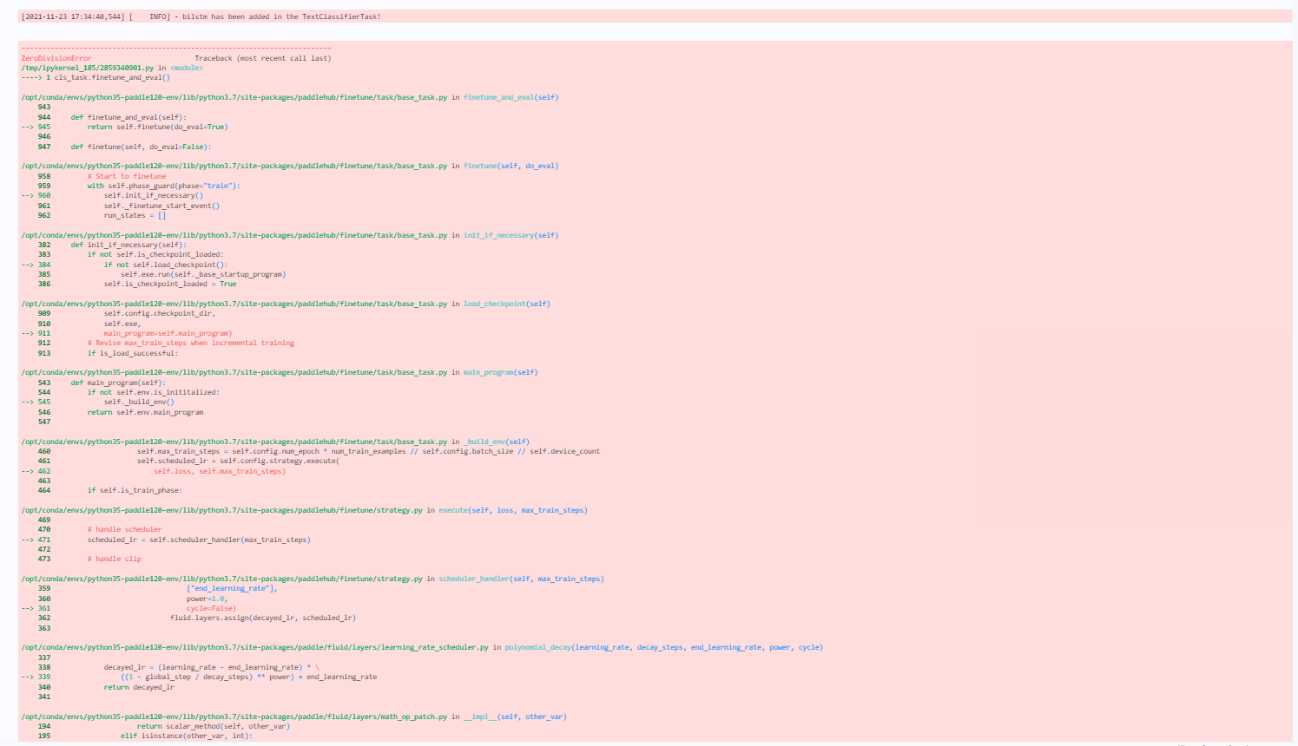Click the /tmp/ipykernel_185/2859340901.py file path

tap(88, 68)
